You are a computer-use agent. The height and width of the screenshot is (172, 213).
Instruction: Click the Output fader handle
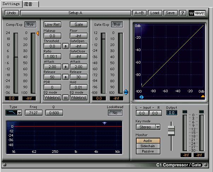(x=171, y=131)
